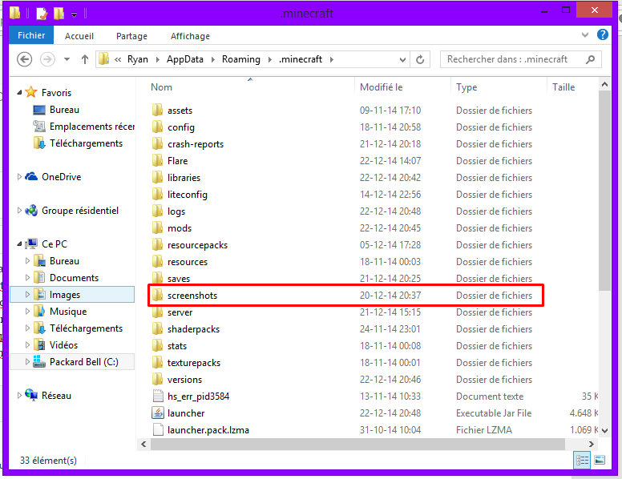Sort by the Nom column header
The height and width of the screenshot is (479, 622).
161,87
